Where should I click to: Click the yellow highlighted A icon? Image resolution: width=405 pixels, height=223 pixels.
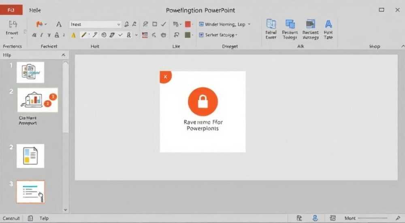tap(74, 35)
